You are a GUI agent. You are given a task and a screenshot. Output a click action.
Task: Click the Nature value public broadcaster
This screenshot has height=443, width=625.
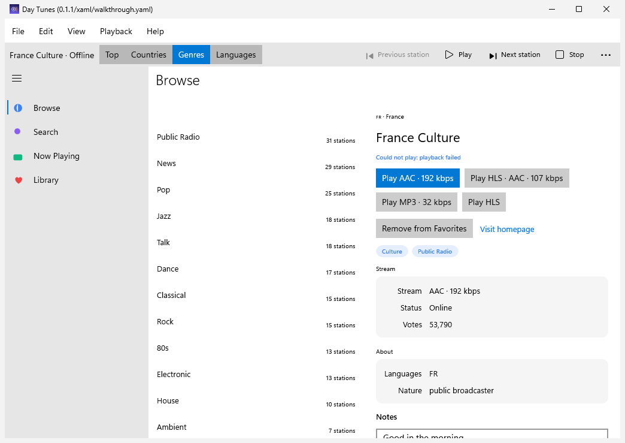tap(461, 391)
